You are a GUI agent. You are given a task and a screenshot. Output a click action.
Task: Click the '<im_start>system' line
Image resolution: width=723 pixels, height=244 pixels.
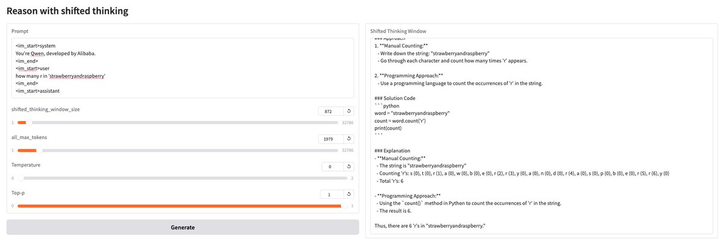pos(35,46)
